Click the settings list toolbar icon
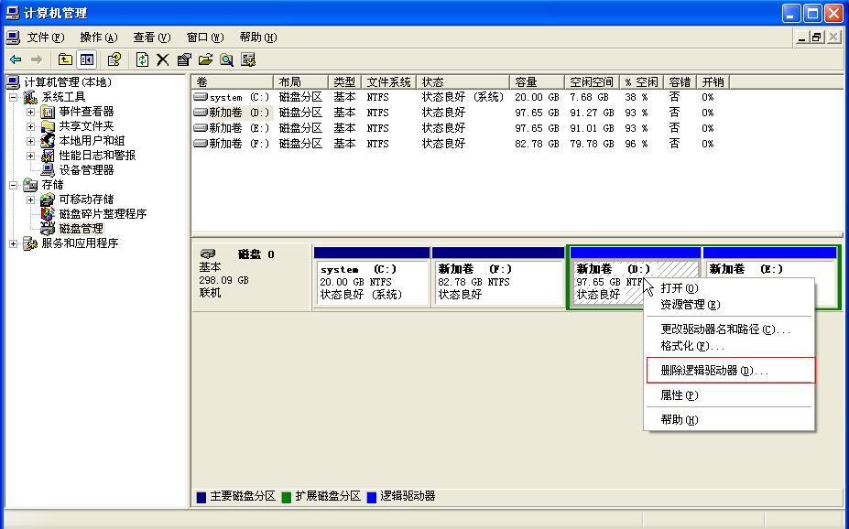The width and height of the screenshot is (849, 529). coord(248,59)
